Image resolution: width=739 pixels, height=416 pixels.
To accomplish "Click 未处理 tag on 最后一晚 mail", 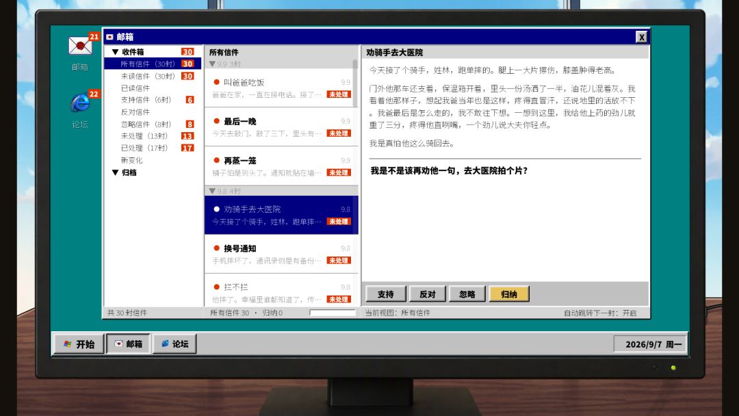I will coord(339,133).
